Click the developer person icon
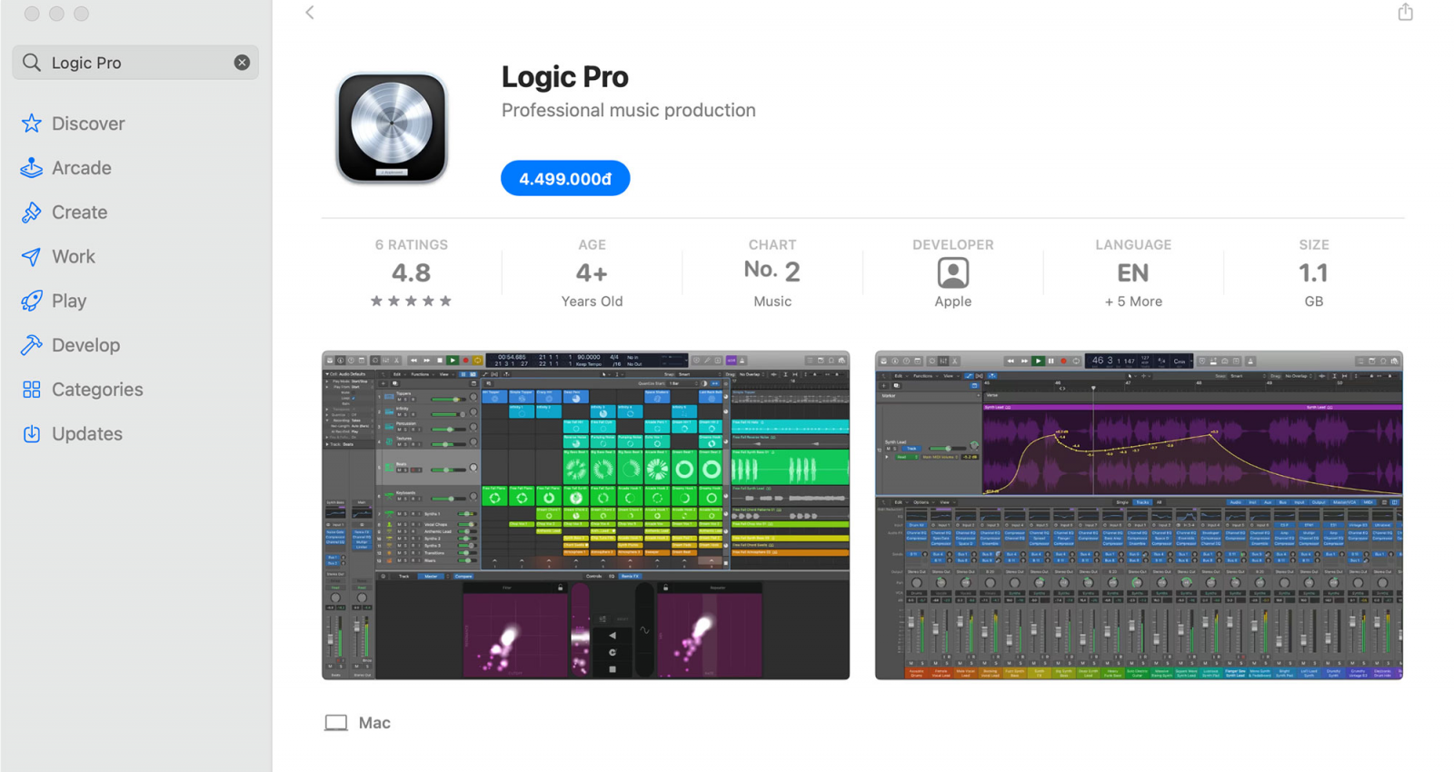 tap(952, 272)
